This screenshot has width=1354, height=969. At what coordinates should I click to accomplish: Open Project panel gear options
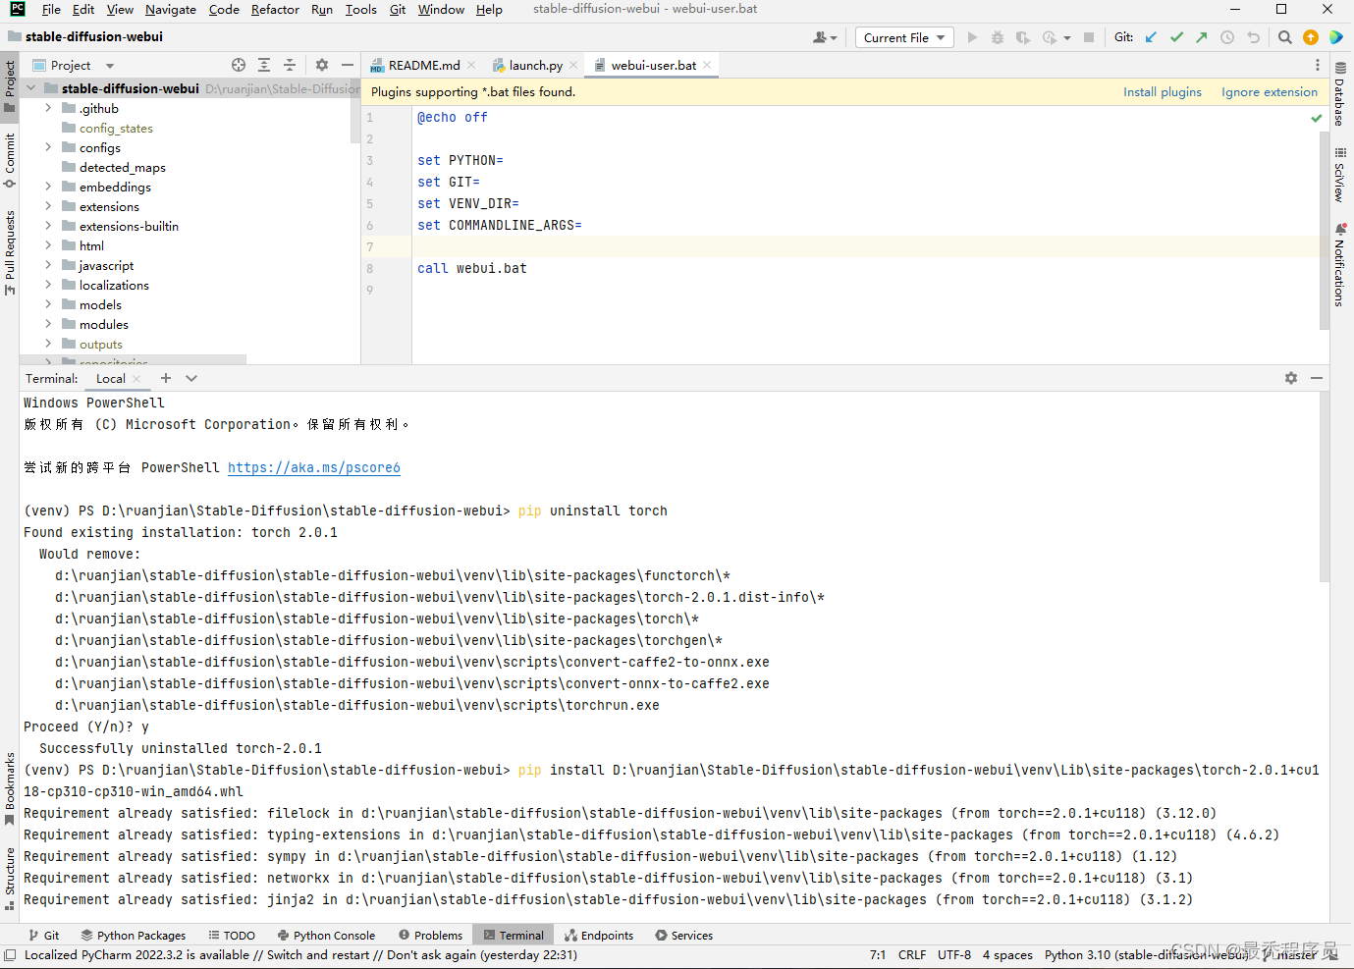click(322, 65)
